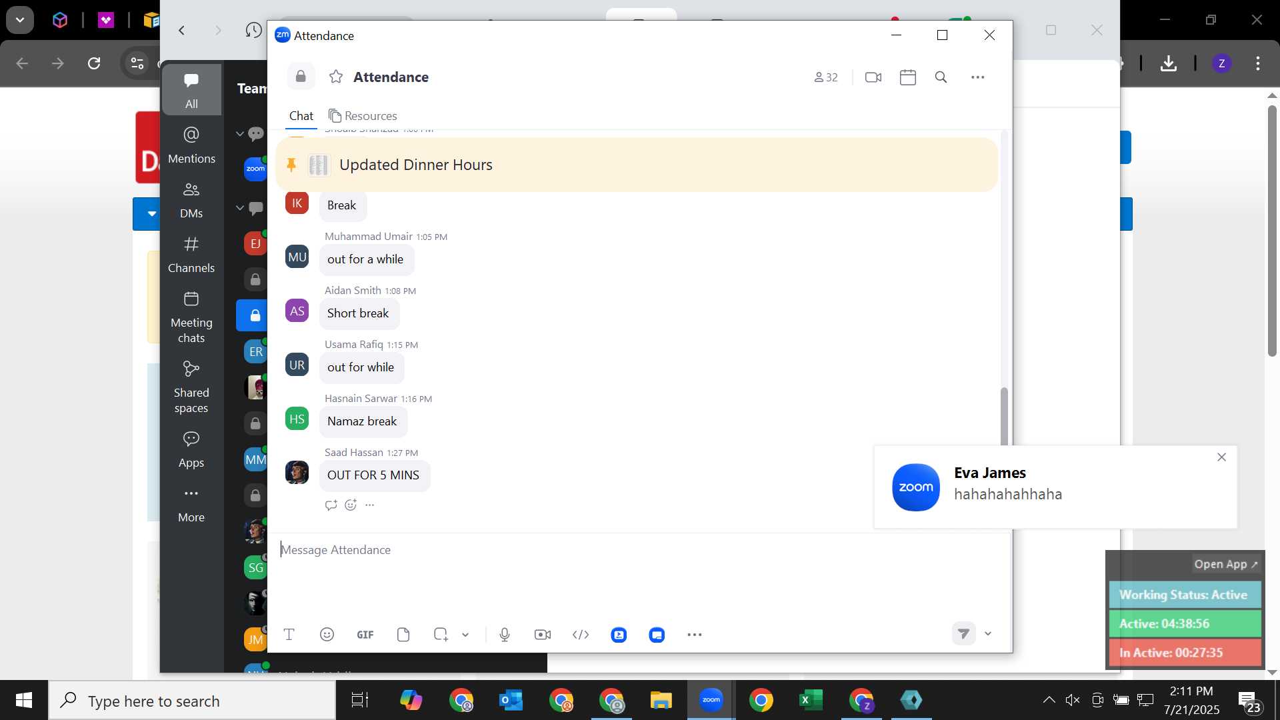Click the first blue app icon in composer

pos(619,635)
